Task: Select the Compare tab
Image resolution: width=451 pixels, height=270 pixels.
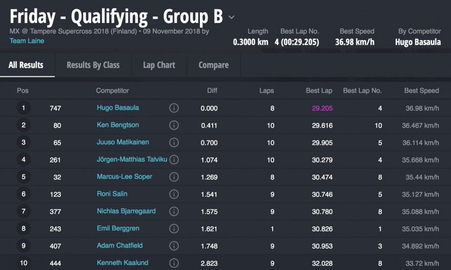Action: tap(213, 65)
